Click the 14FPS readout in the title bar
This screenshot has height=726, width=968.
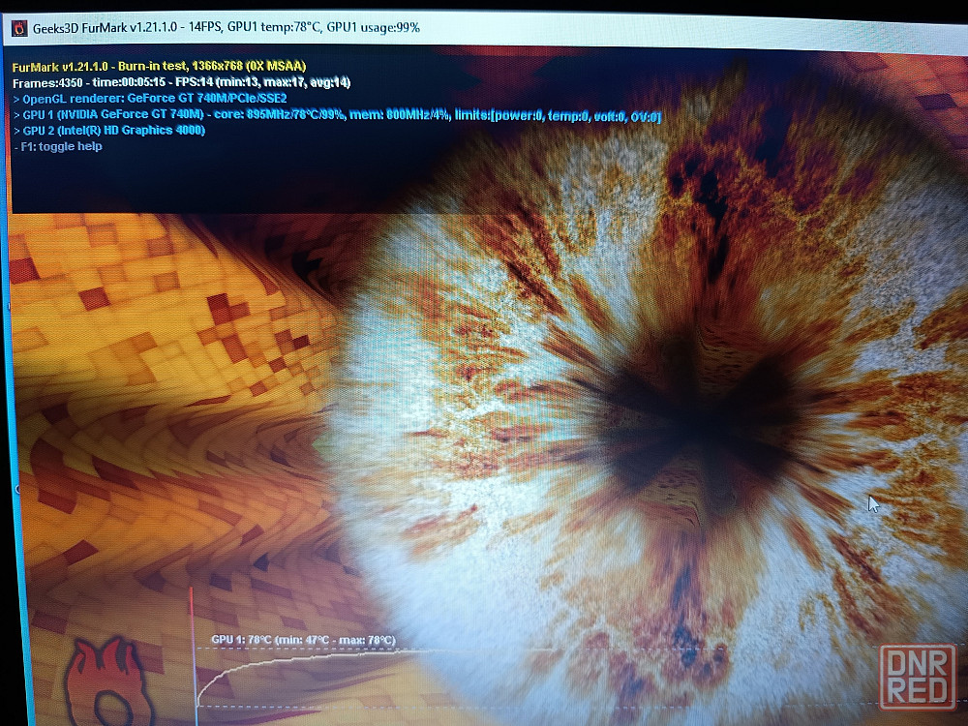coord(201,27)
